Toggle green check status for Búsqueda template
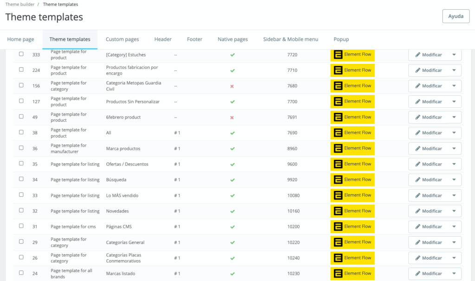 coord(232,180)
